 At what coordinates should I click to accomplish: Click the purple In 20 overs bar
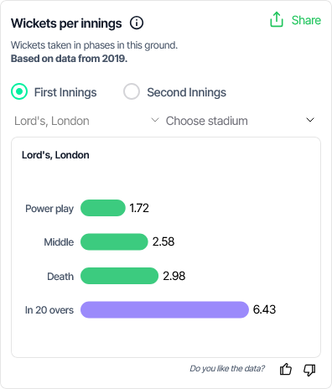pos(164,309)
